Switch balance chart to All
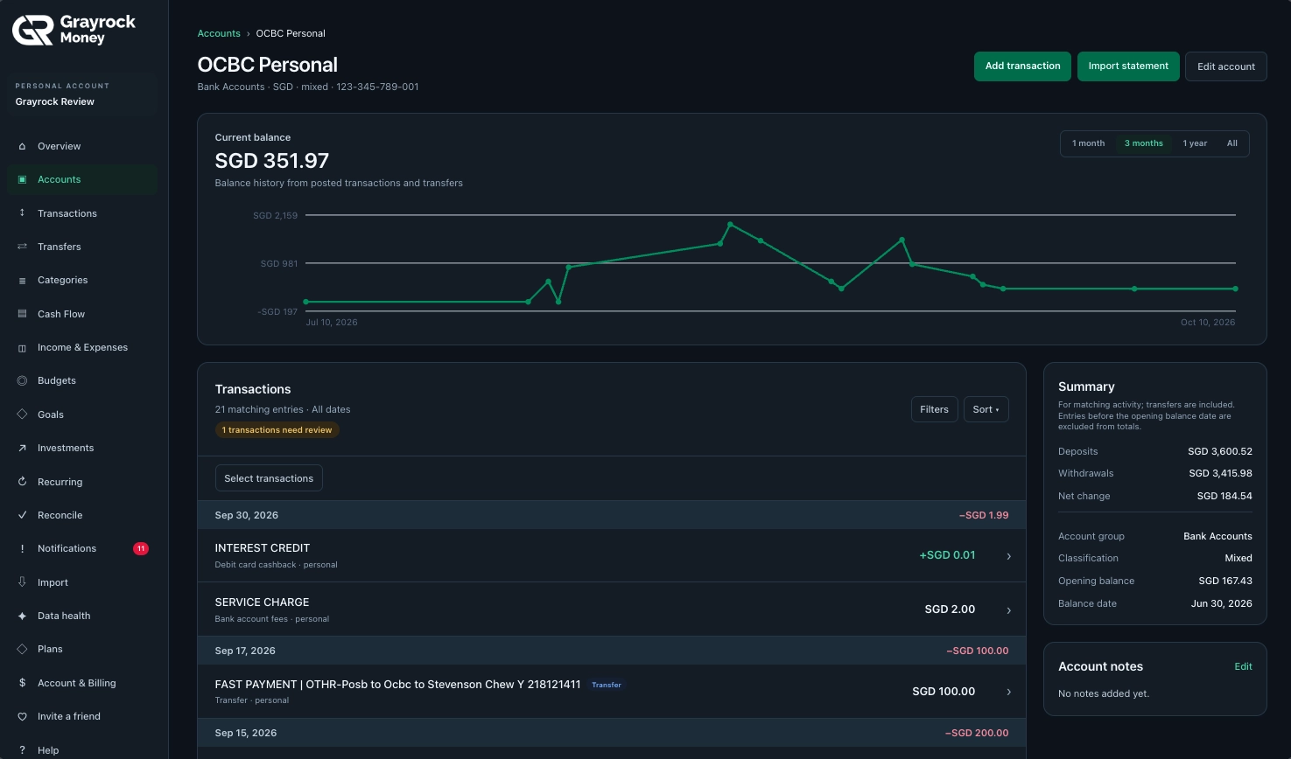The image size is (1291, 759). [x=1231, y=143]
